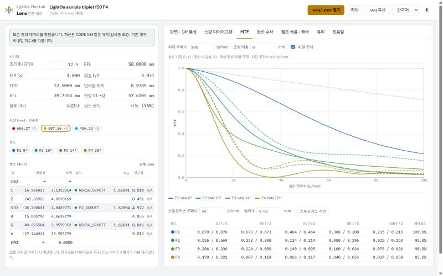Switch to the 유리 tab
This screenshot has width=443, height=276.
click(321, 32)
